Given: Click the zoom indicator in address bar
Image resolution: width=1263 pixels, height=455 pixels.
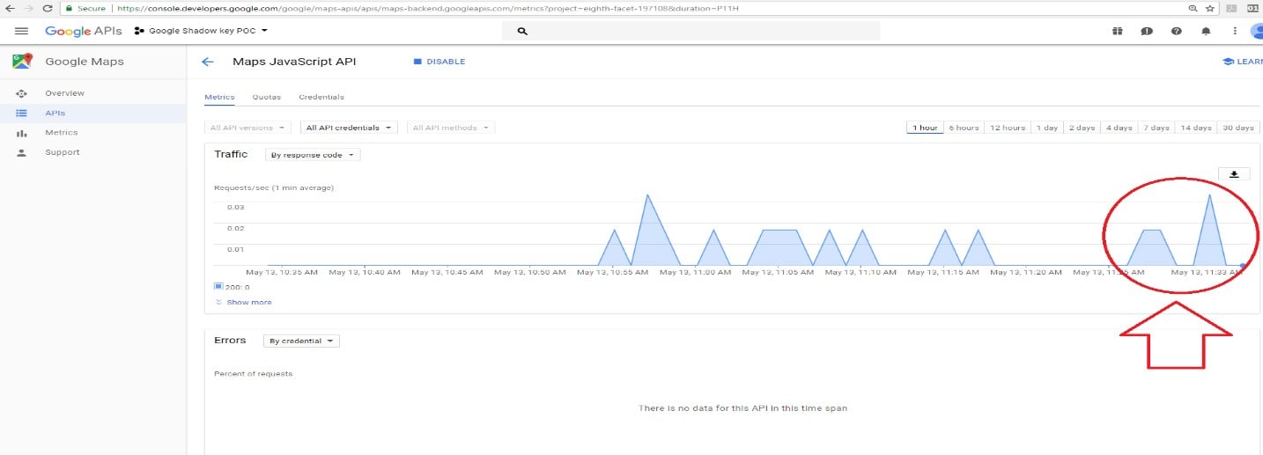Looking at the screenshot, I should [x=1193, y=8].
